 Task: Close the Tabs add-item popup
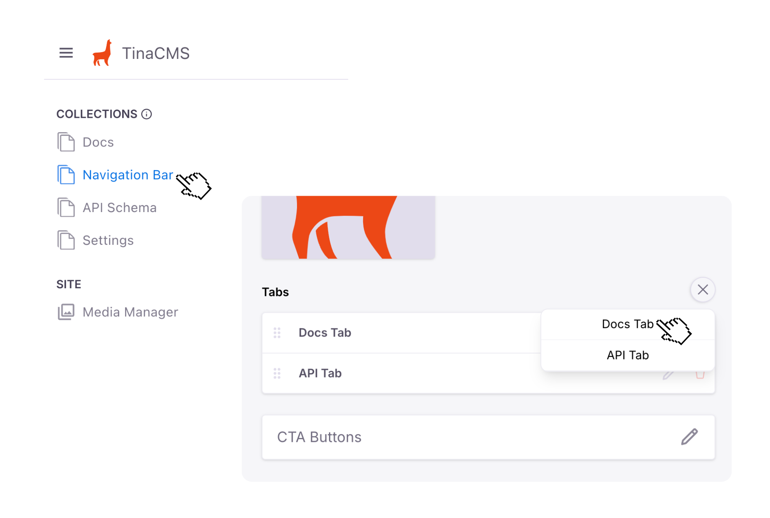point(703,290)
